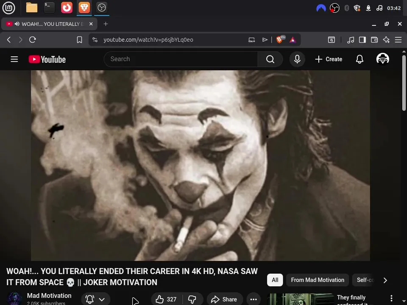Open the sound music note tray icon
Viewport: 407px width, 305px height.
(379, 8)
